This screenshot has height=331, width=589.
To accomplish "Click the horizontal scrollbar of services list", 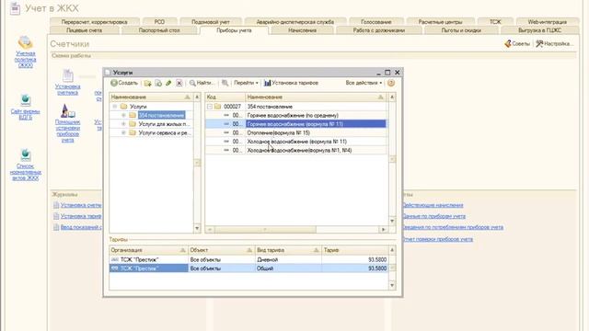I will [x=265, y=229].
